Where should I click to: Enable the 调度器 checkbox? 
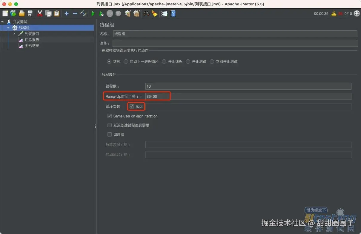click(110, 134)
